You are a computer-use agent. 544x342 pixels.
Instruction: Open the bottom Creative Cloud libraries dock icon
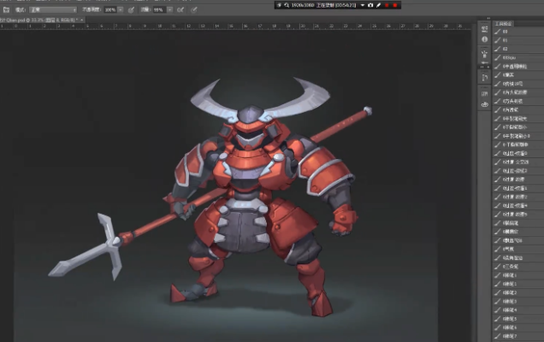click(x=485, y=104)
